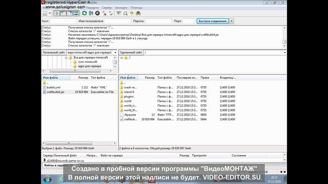Sort remote files by Владелец column
Viewport: 328px width, 184px height.
(228, 78)
